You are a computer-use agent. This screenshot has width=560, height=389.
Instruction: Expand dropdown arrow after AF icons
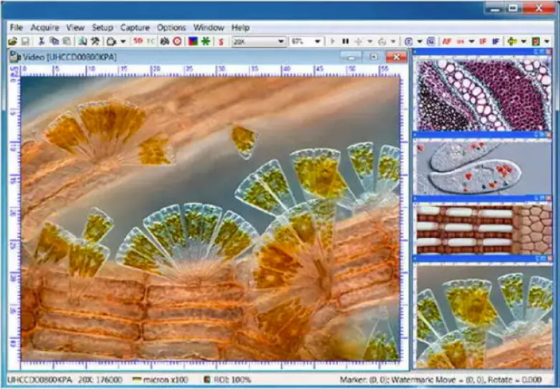[x=471, y=42]
